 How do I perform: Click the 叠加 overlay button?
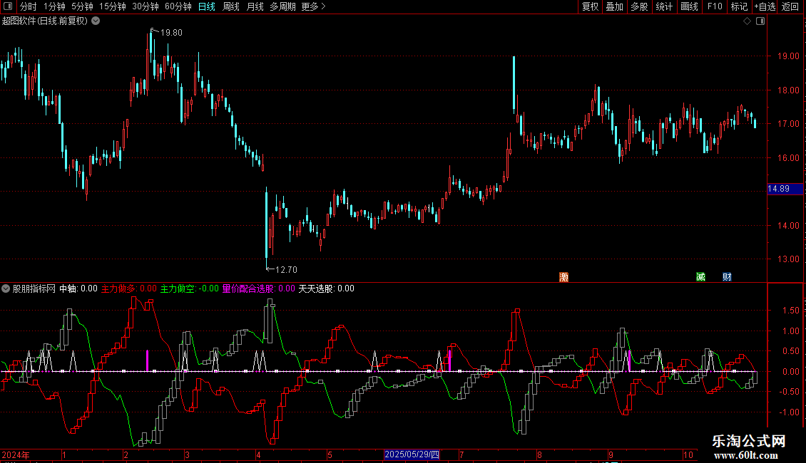point(615,6)
